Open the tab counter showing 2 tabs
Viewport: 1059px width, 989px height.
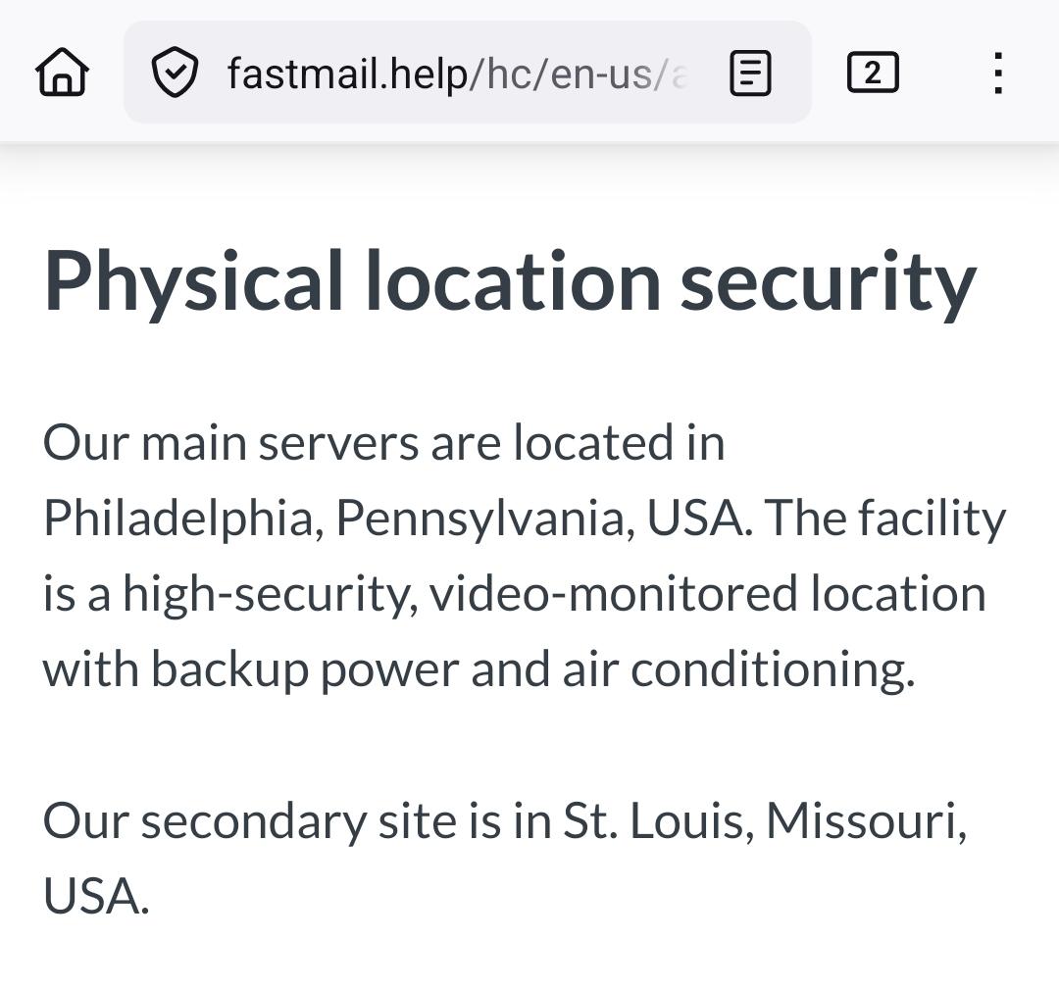[872, 74]
